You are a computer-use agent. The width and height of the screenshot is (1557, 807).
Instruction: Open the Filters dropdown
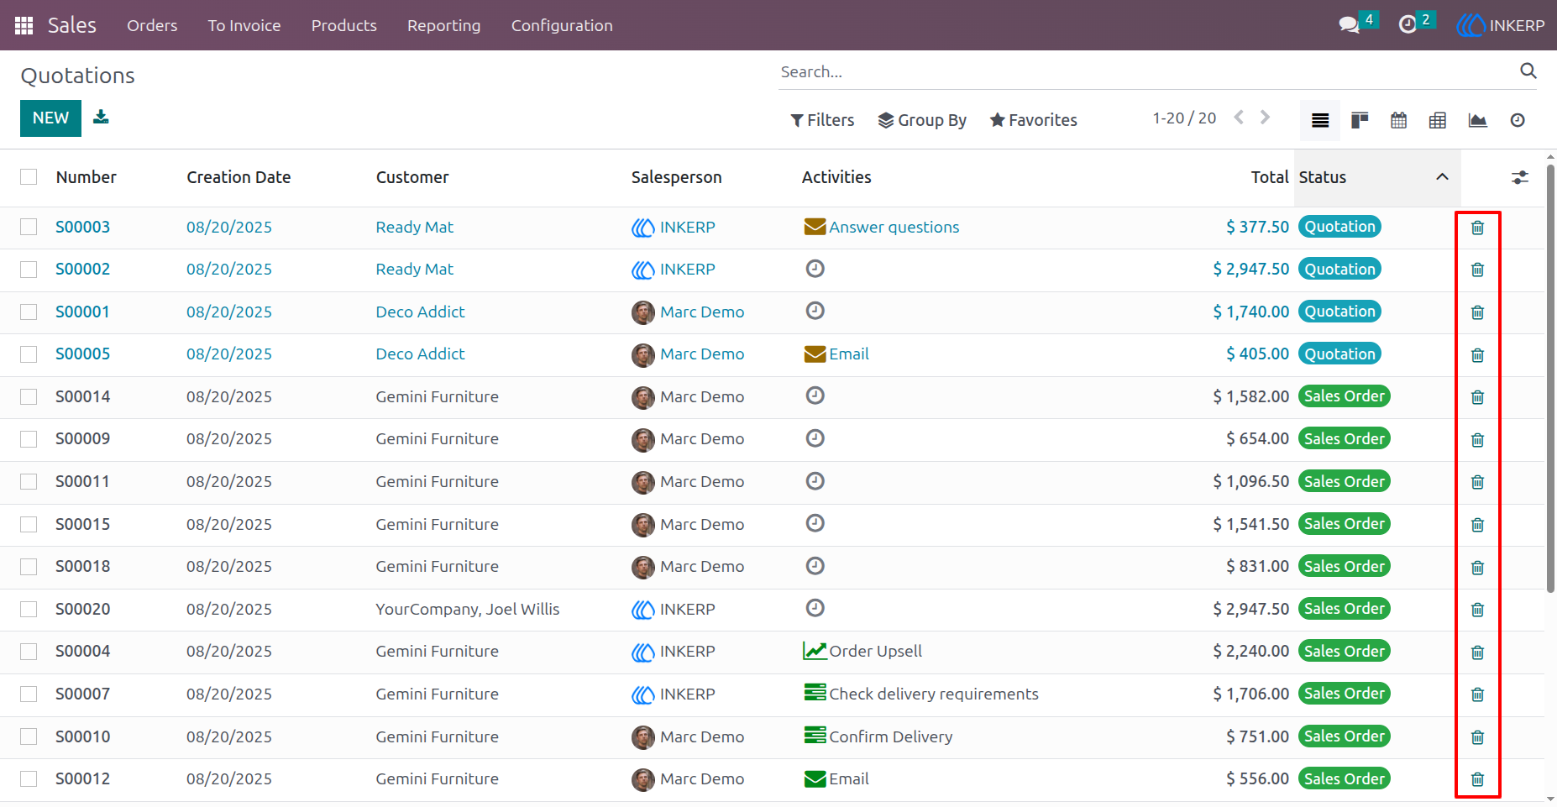pyautogui.click(x=822, y=120)
